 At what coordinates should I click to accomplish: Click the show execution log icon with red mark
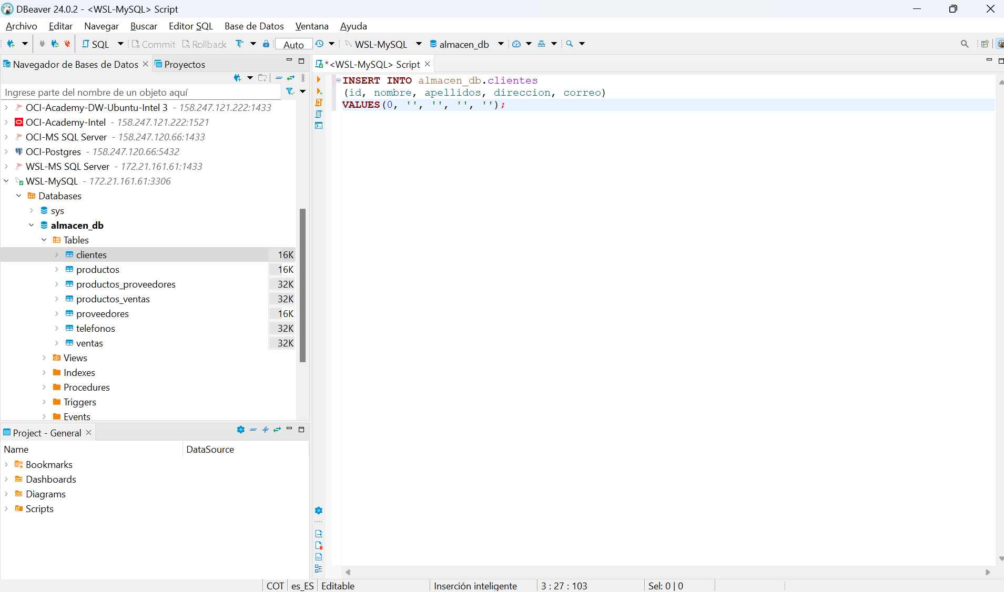[x=319, y=545]
